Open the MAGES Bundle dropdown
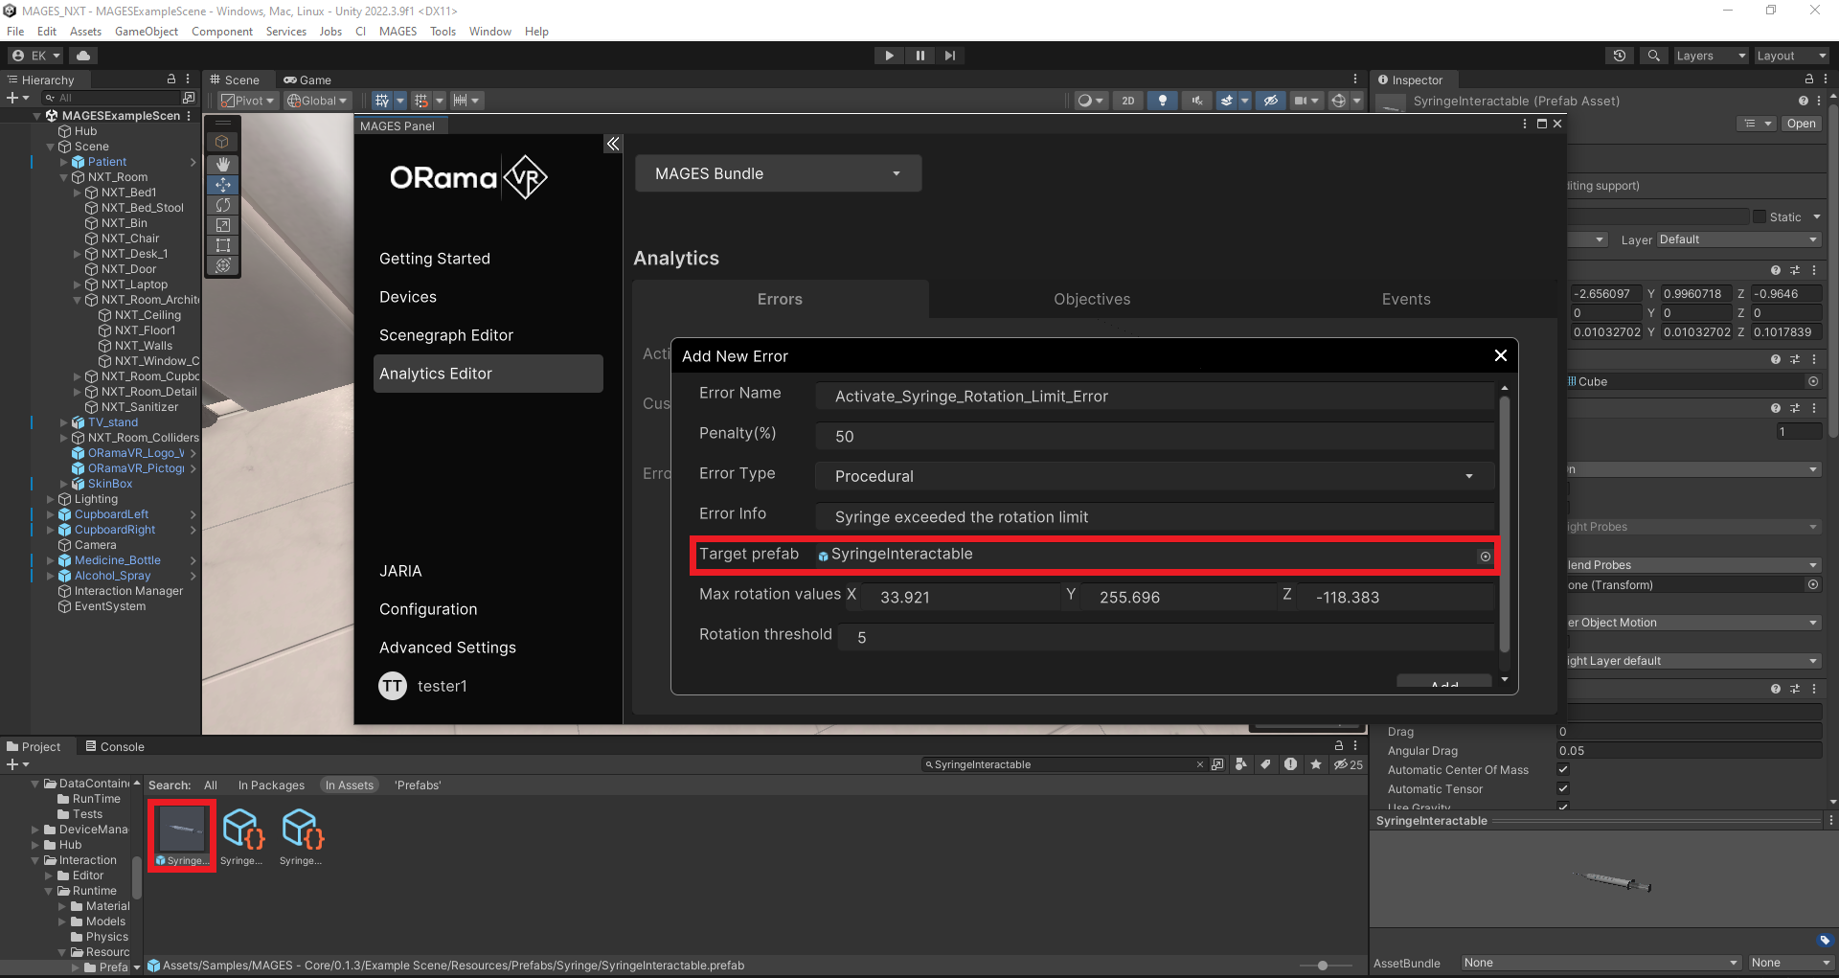The height and width of the screenshot is (978, 1839). (778, 173)
